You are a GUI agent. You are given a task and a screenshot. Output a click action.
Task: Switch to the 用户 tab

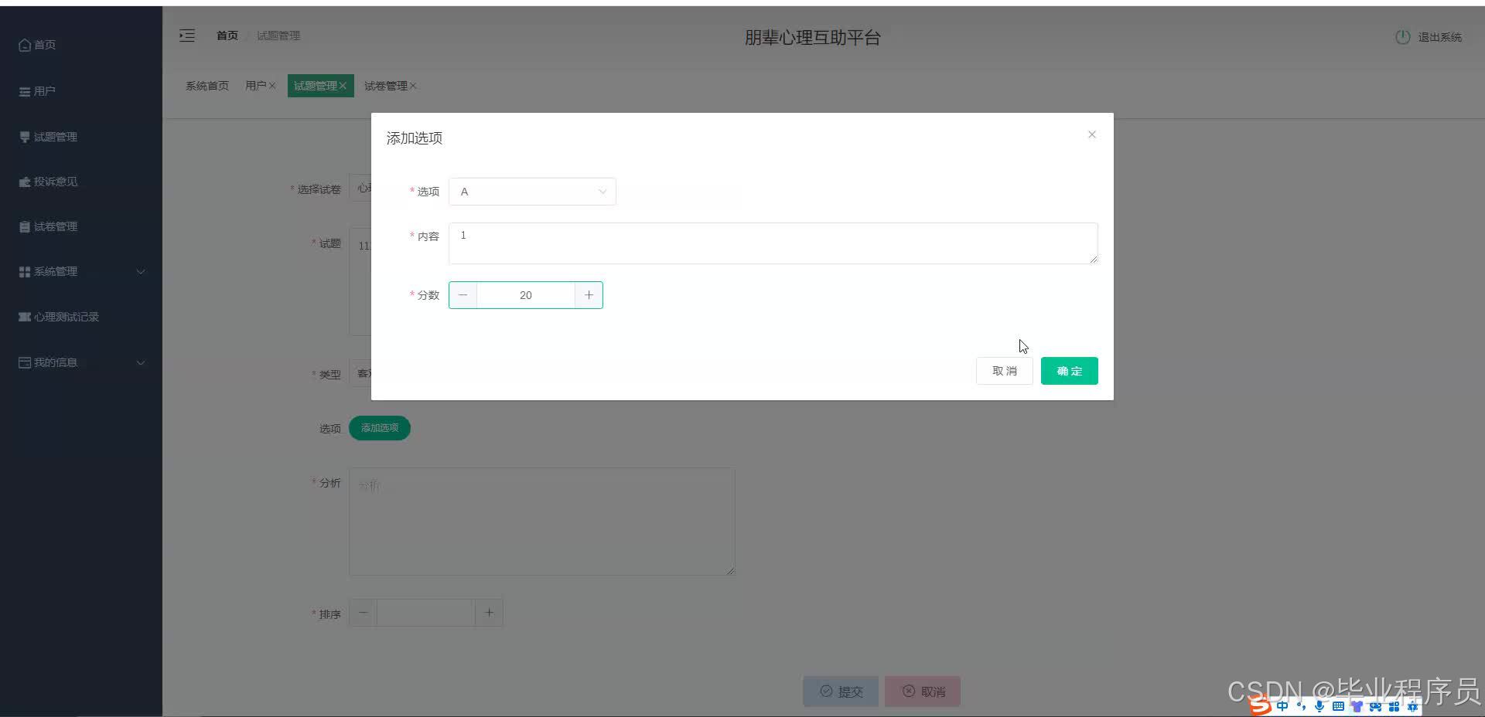tap(255, 86)
